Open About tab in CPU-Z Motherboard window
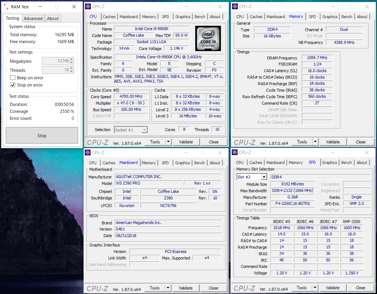The height and width of the screenshot is (294, 377). pyautogui.click(x=215, y=163)
